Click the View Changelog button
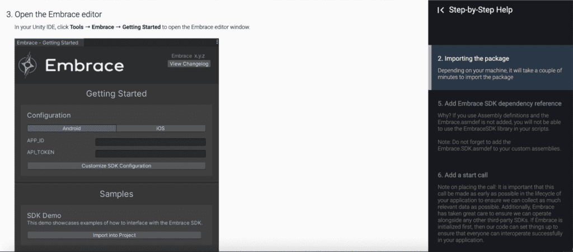 pyautogui.click(x=189, y=64)
